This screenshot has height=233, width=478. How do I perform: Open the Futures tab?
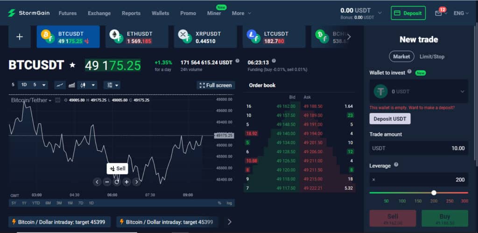pyautogui.click(x=68, y=13)
